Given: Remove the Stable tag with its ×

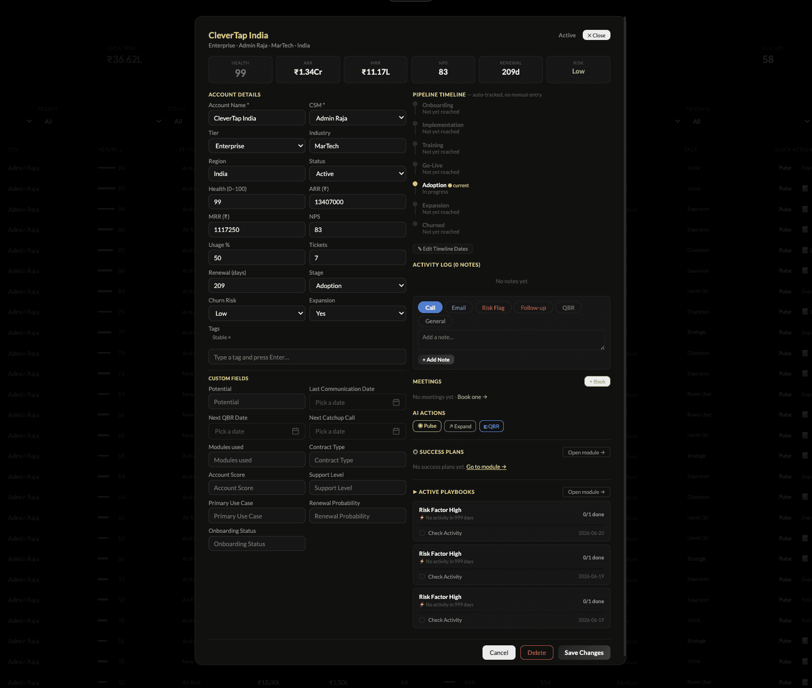Looking at the screenshot, I should point(229,338).
